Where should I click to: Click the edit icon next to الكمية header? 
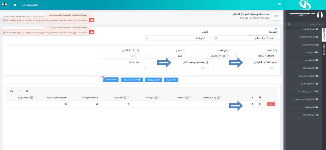[125, 98]
